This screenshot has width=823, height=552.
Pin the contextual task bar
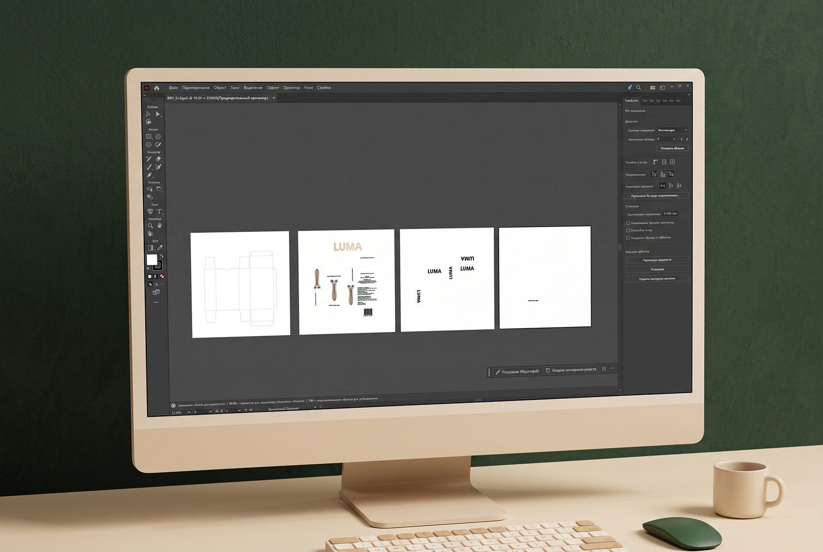(x=604, y=369)
